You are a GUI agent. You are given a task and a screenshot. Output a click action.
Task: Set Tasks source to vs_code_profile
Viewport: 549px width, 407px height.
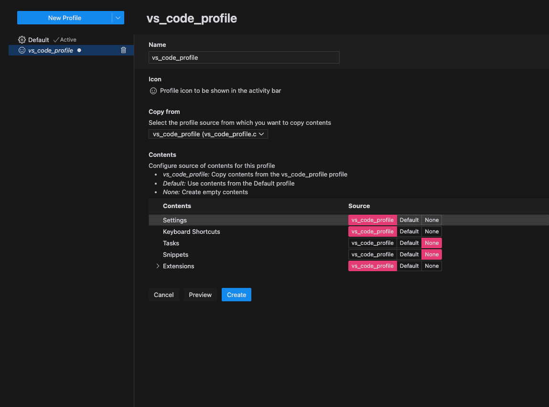coord(372,243)
